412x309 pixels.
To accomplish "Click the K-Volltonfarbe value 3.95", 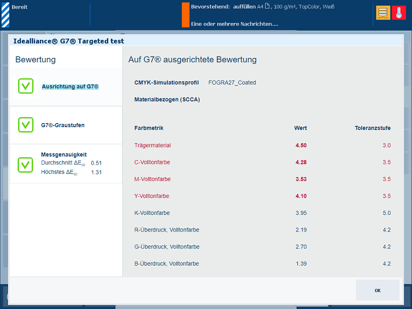I will (301, 213).
